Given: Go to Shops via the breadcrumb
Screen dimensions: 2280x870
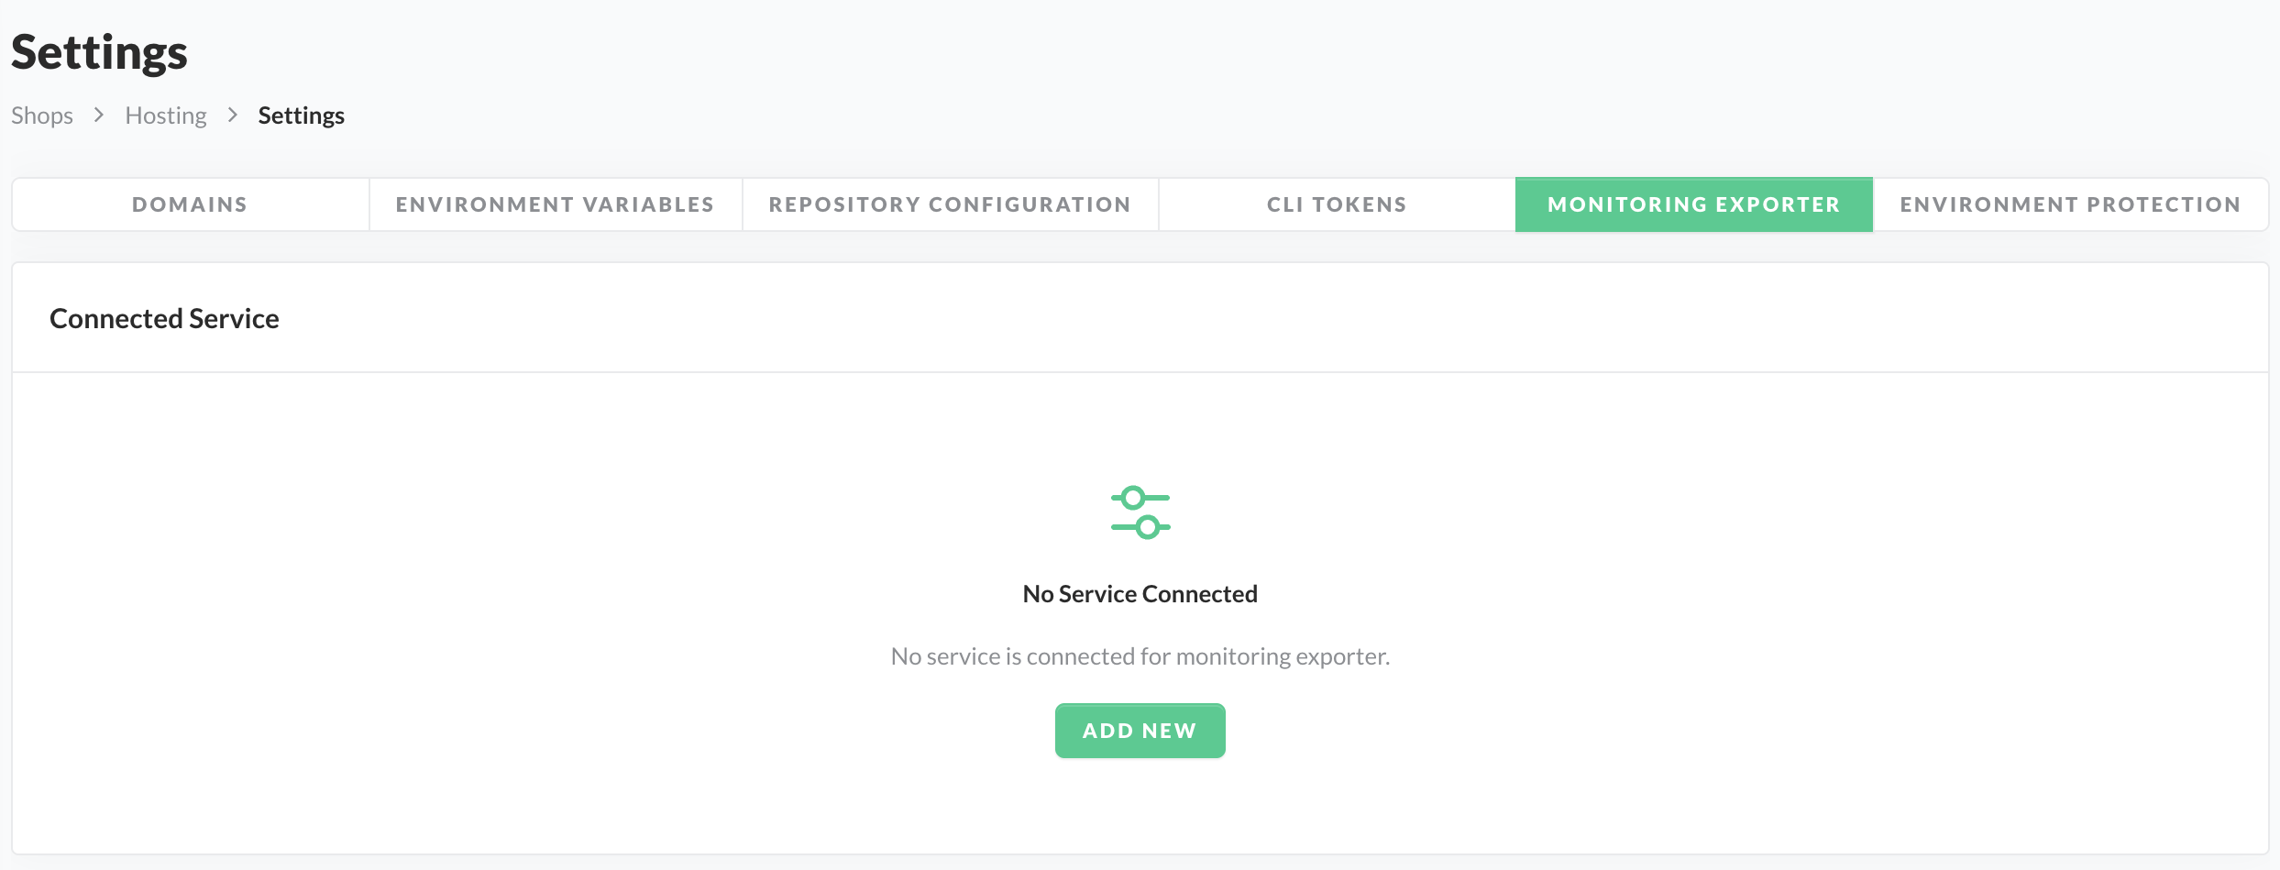Looking at the screenshot, I should pos(42,116).
